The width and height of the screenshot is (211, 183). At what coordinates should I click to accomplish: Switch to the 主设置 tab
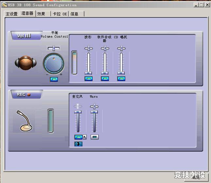coord(11,14)
